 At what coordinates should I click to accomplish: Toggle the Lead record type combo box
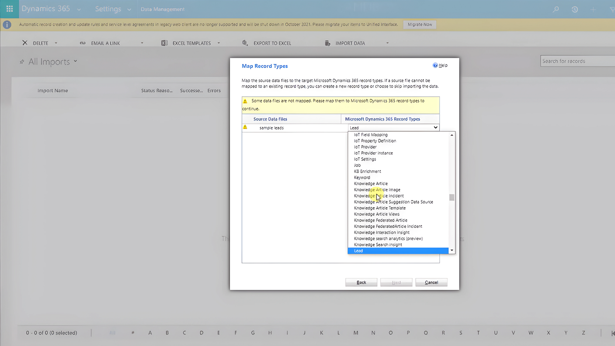[394, 128]
